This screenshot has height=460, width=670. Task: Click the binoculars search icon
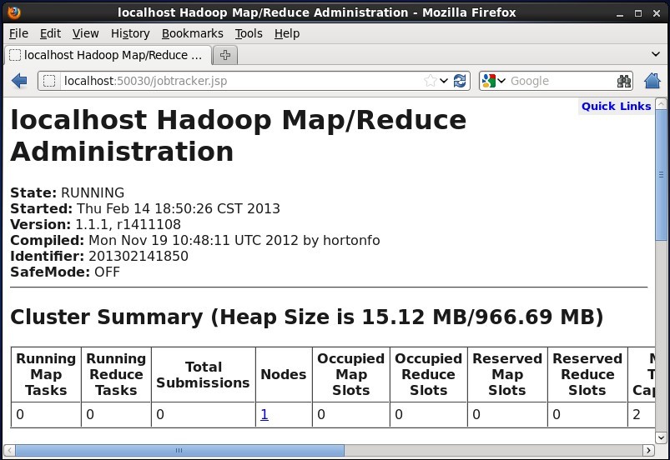click(624, 81)
